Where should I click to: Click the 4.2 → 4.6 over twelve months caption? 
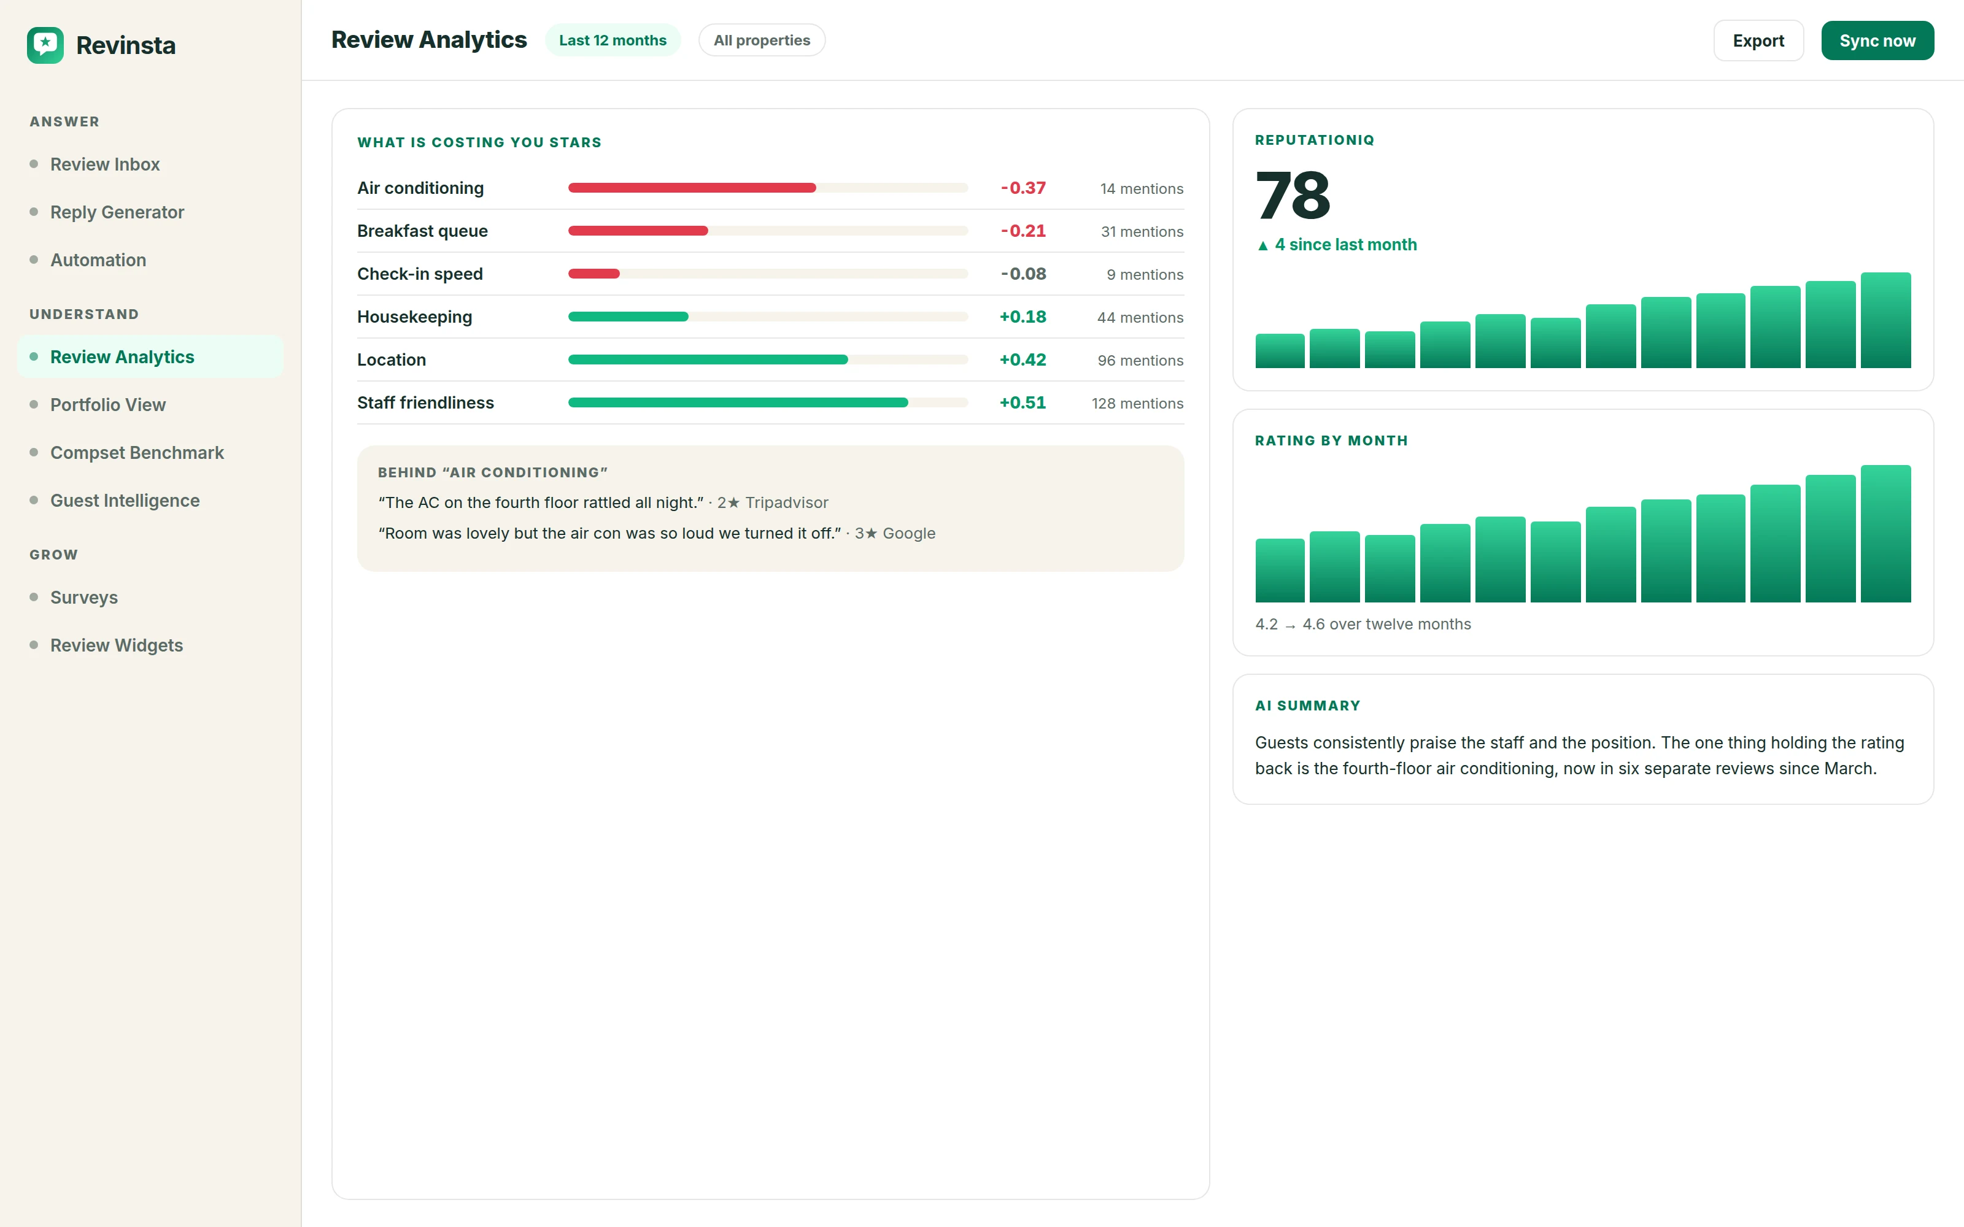(1363, 624)
